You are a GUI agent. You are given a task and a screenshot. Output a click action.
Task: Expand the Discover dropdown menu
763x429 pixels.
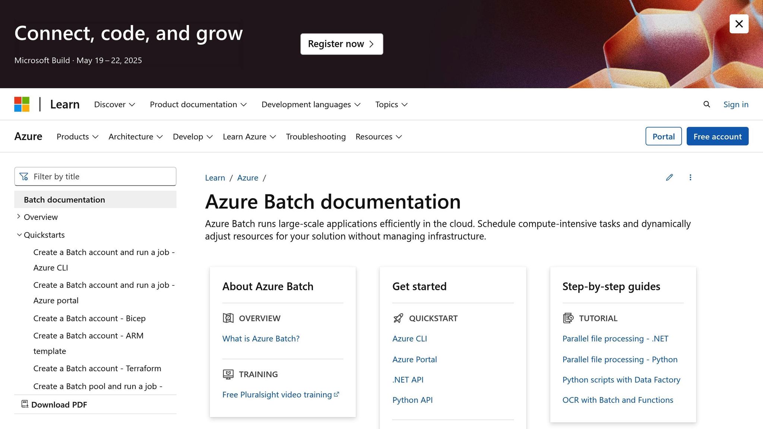coord(114,105)
